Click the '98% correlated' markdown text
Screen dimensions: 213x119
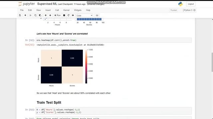(x=74, y=93)
